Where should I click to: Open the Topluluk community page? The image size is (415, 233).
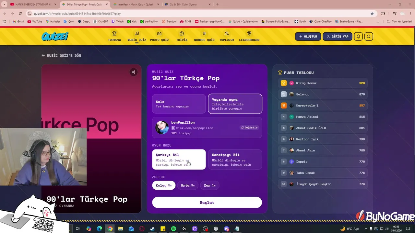click(227, 36)
